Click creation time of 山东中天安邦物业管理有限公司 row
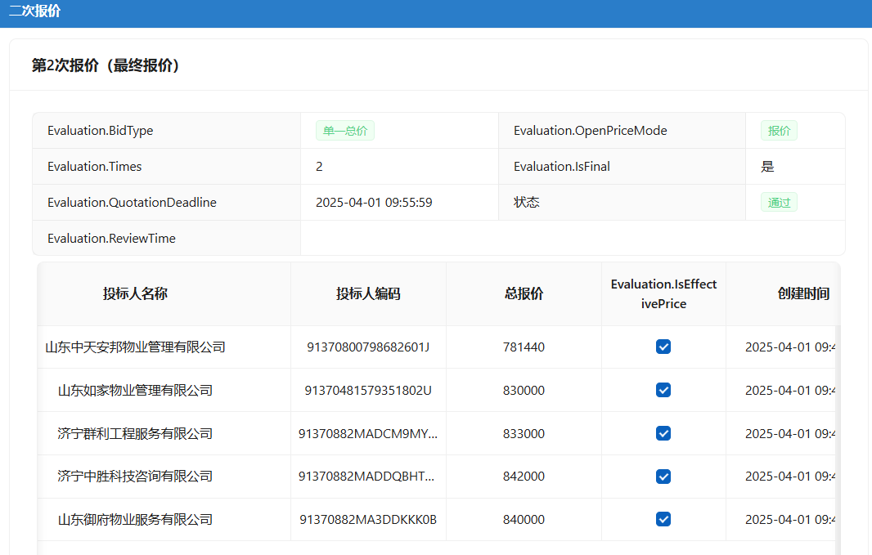Viewport: 872px width, 555px height. point(789,347)
